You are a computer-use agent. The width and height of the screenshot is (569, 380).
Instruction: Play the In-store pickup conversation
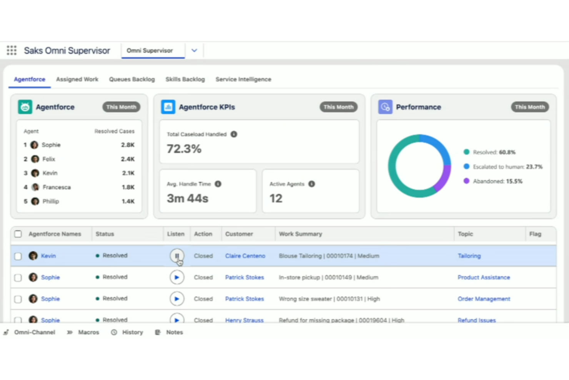pyautogui.click(x=177, y=277)
